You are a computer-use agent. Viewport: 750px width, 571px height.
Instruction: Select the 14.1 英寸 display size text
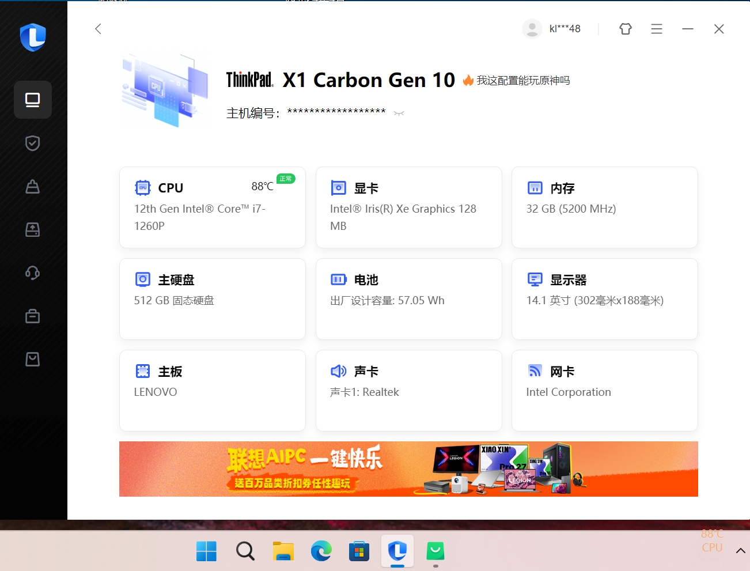[595, 300]
